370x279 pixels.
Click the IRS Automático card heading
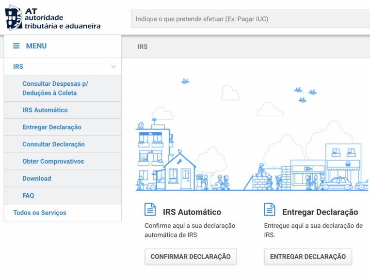click(x=192, y=212)
